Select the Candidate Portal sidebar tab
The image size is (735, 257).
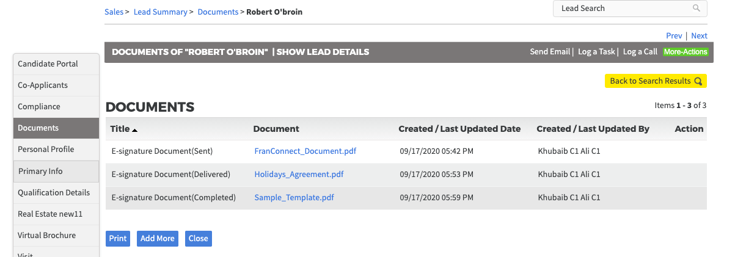click(x=56, y=64)
